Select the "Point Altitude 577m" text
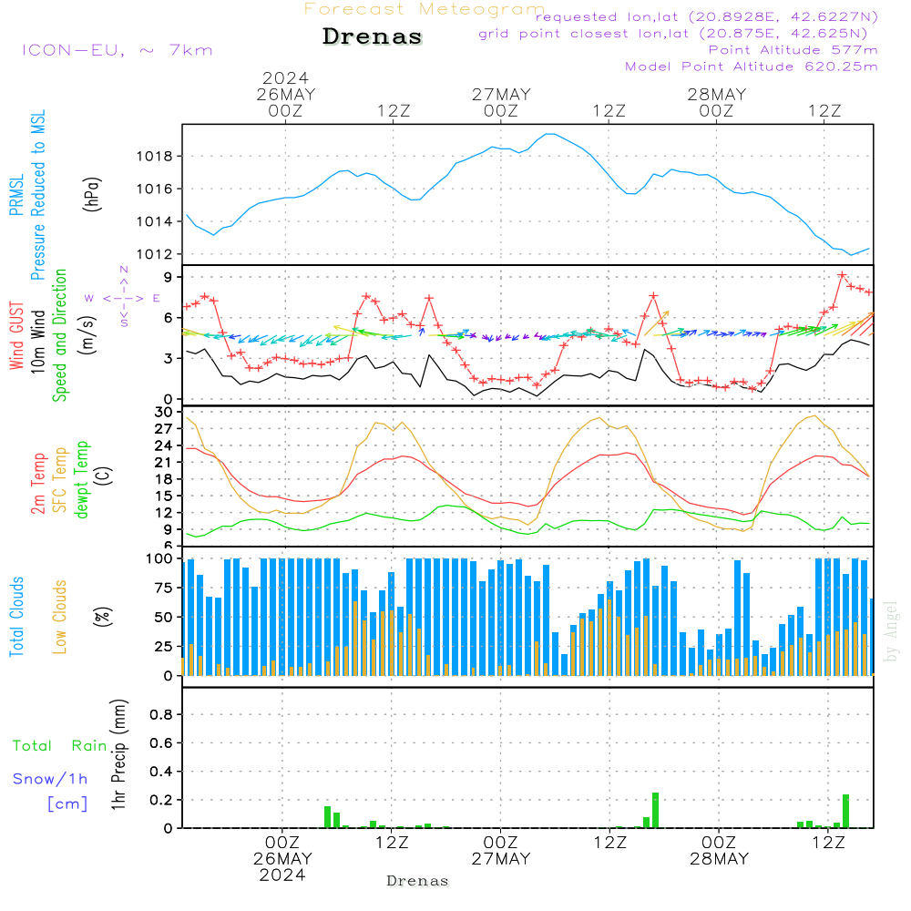Image resolution: width=911 pixels, height=911 pixels. (793, 50)
